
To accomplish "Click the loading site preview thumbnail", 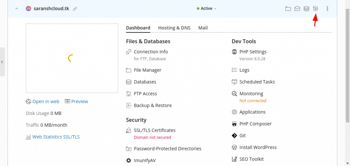I will tap(72, 58).
